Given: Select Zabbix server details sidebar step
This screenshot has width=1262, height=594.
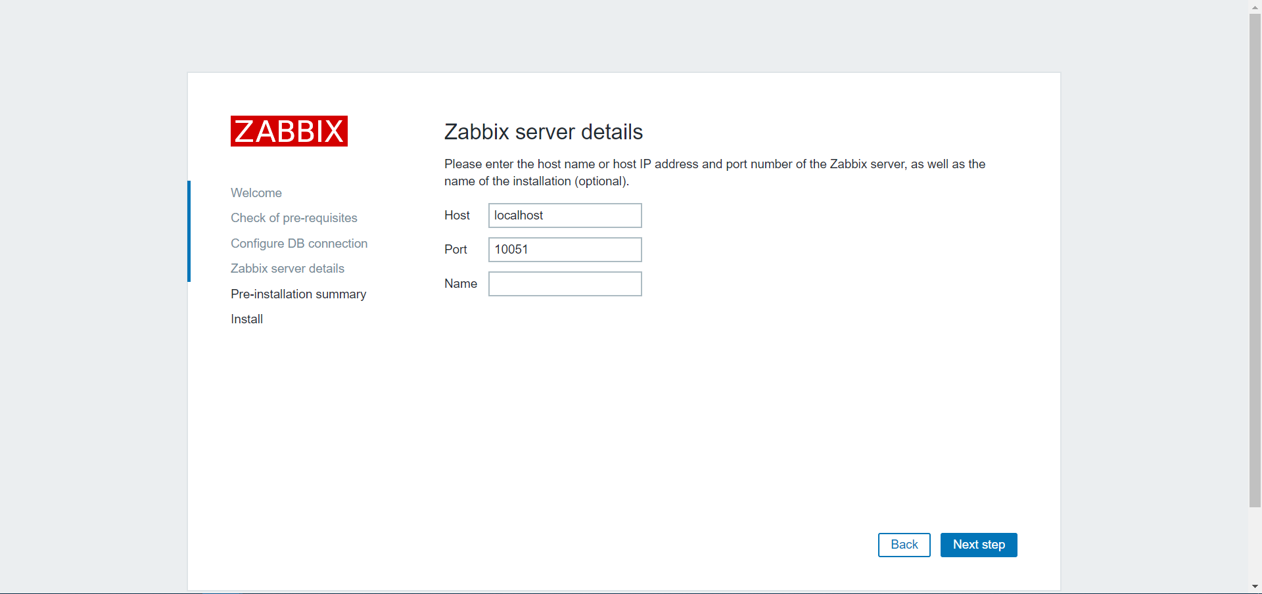Looking at the screenshot, I should pos(287,269).
